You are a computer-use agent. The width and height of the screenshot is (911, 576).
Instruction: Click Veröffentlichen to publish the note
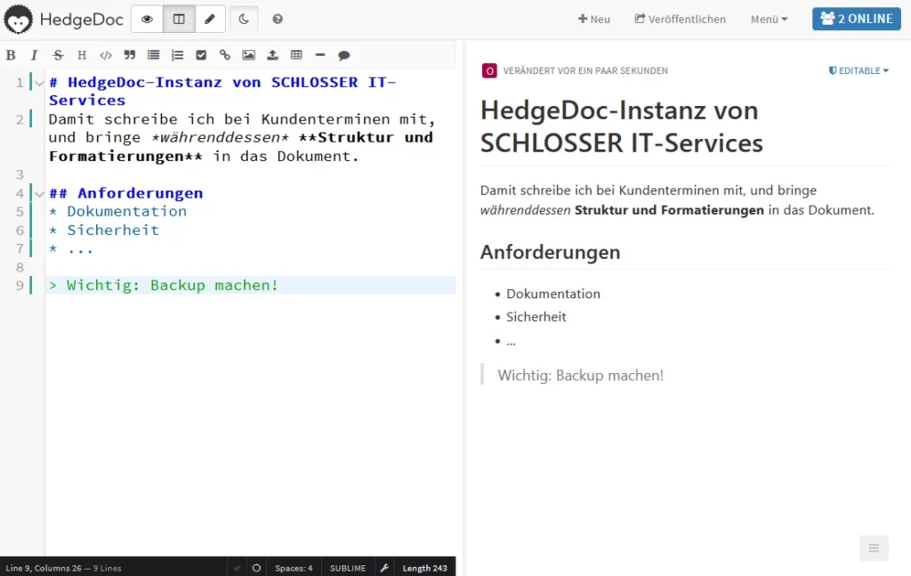pos(680,20)
